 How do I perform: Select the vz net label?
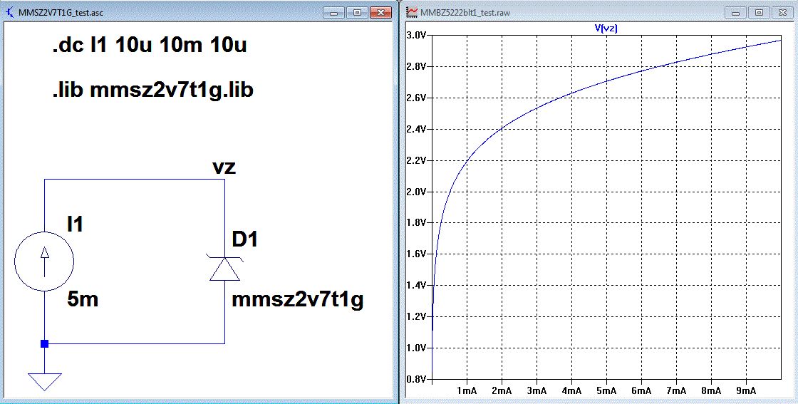point(224,167)
